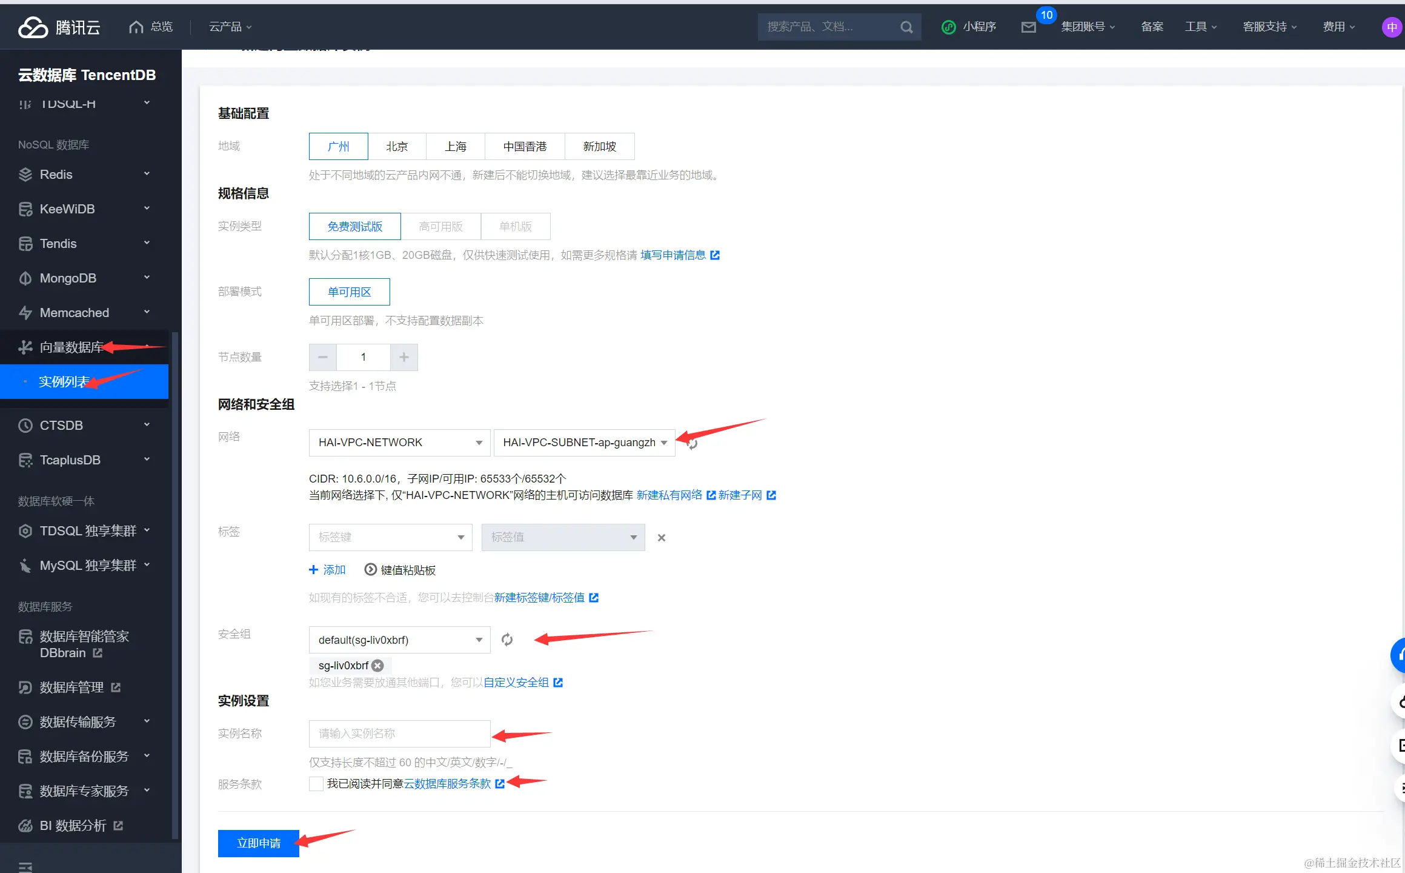The image size is (1405, 873).
Task: Remove the sg-liv0xbrf security group tag
Action: 377,666
